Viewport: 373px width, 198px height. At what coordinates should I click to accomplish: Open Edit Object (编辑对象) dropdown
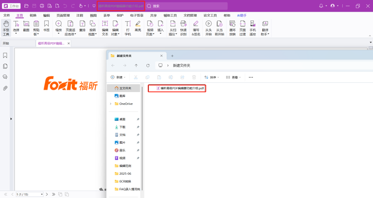click(x=119, y=34)
